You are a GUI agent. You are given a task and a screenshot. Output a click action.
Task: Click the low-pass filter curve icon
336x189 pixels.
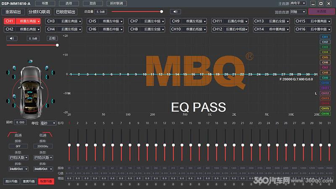(47, 135)
